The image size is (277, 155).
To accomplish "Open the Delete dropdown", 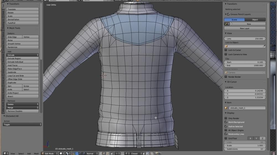I will pos(22,104).
